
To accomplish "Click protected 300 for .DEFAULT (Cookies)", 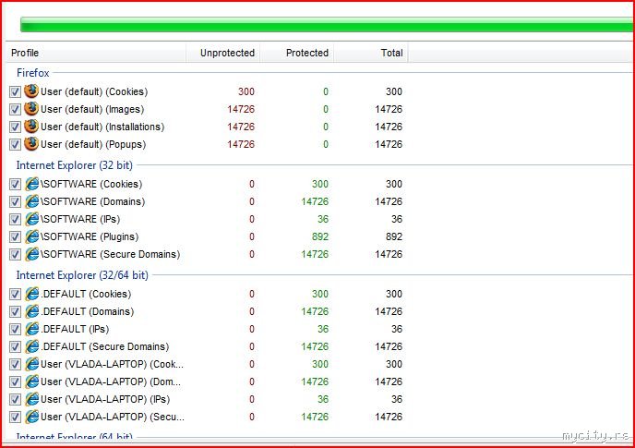I will 320,294.
